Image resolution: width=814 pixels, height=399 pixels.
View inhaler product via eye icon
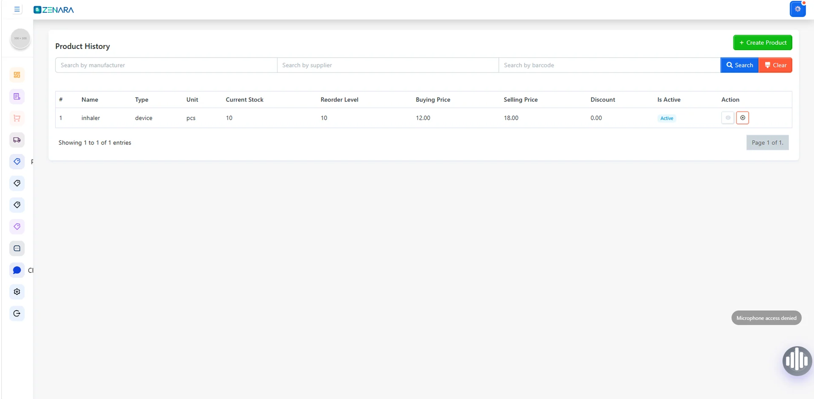[727, 118]
